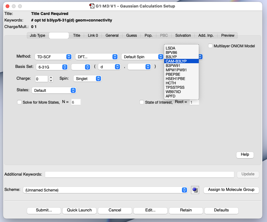267x222 pixels.
Task: Click the document icon in the window title
Action: coord(92,6)
